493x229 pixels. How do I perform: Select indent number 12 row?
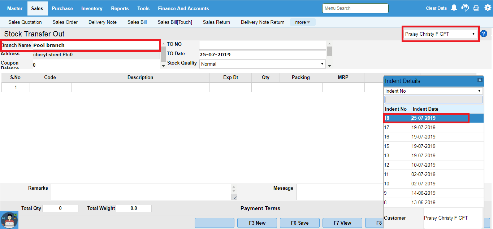433,165
